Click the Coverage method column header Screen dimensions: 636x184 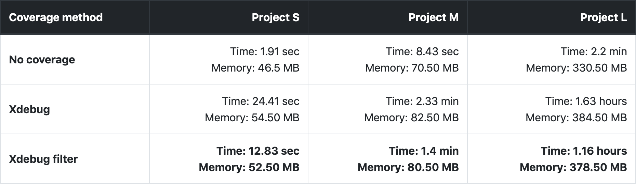pyautogui.click(x=56, y=17)
